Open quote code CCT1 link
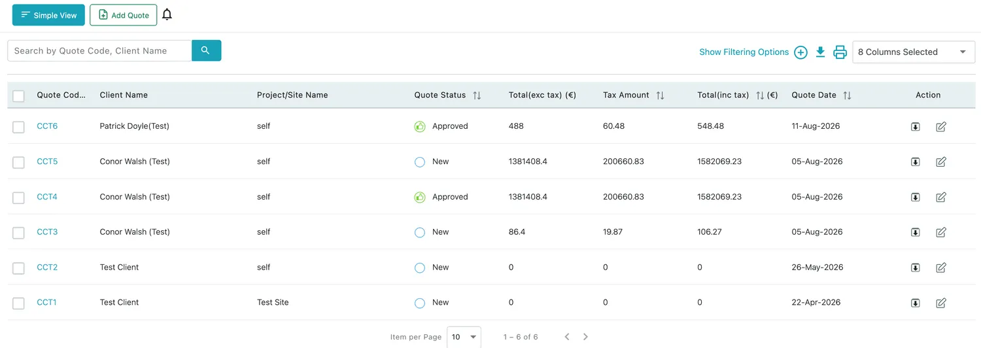 (x=46, y=303)
